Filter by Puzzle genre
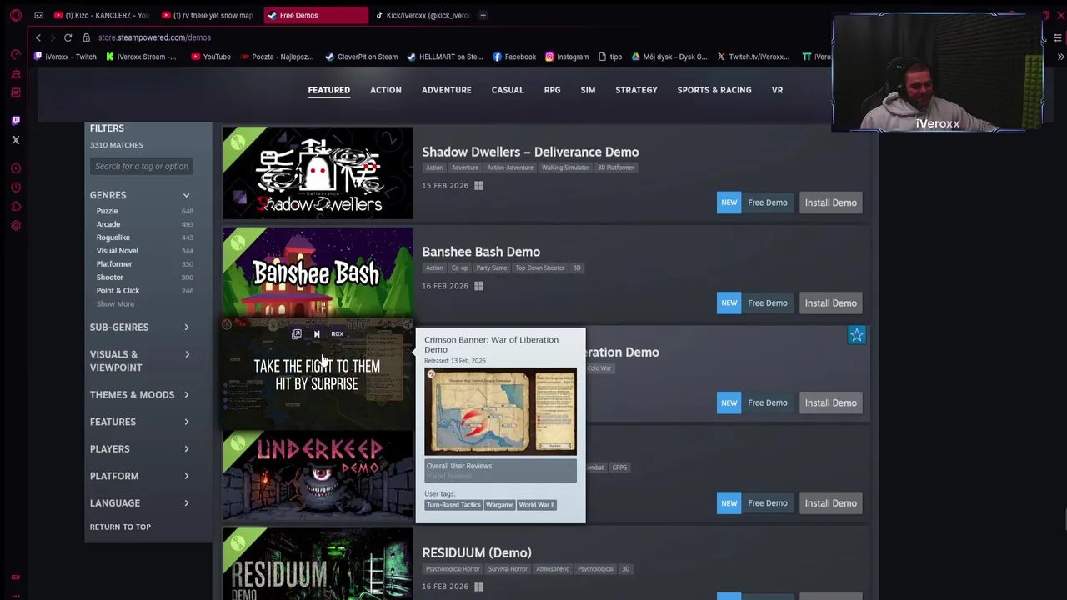The width and height of the screenshot is (1067, 600). pos(107,211)
